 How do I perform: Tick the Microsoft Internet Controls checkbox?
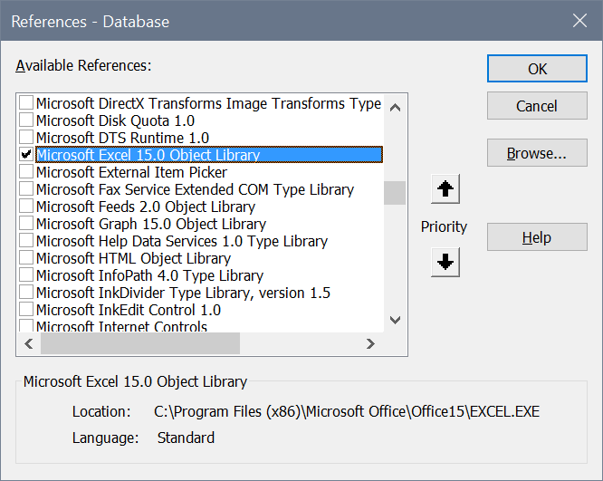pos(26,326)
